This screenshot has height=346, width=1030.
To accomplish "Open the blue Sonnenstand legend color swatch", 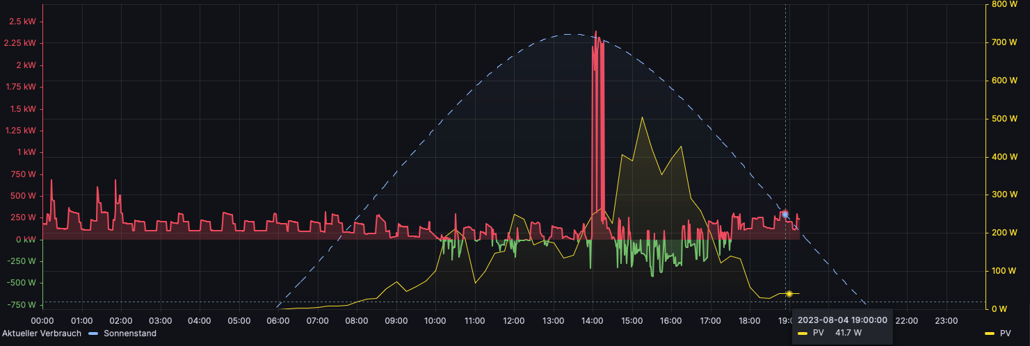I will pyautogui.click(x=92, y=333).
